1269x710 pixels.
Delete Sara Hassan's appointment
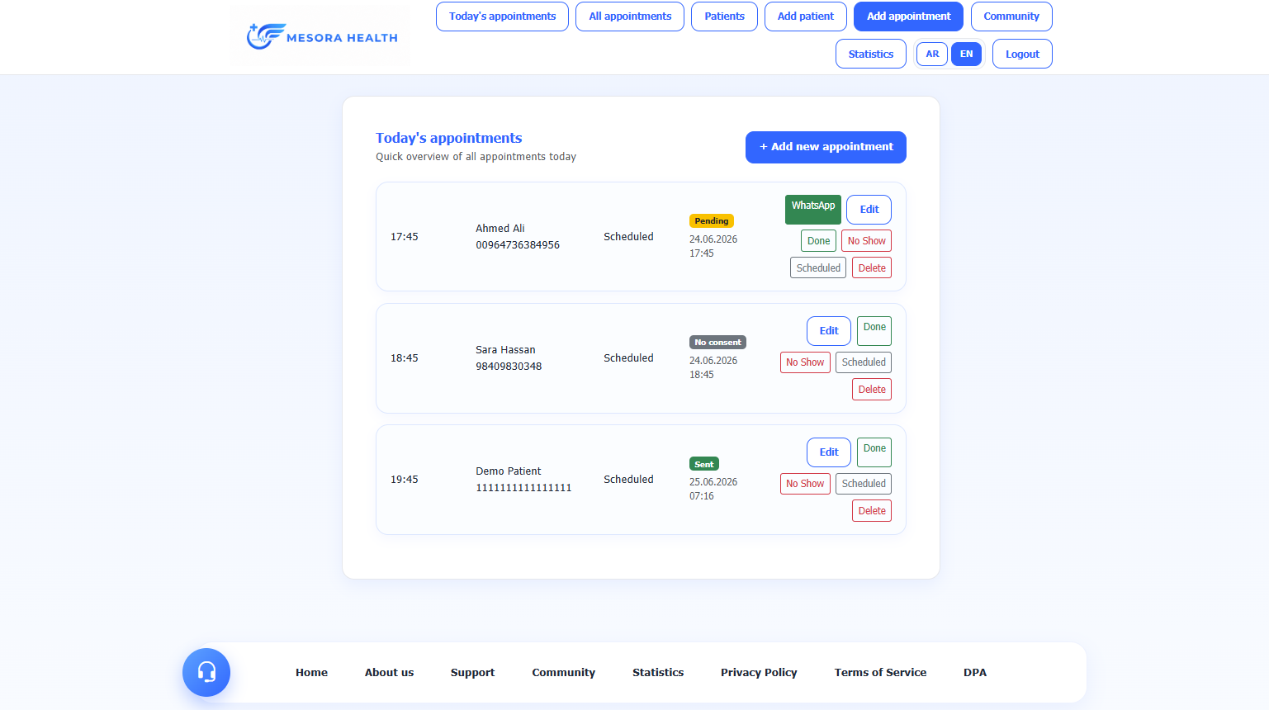pos(872,390)
